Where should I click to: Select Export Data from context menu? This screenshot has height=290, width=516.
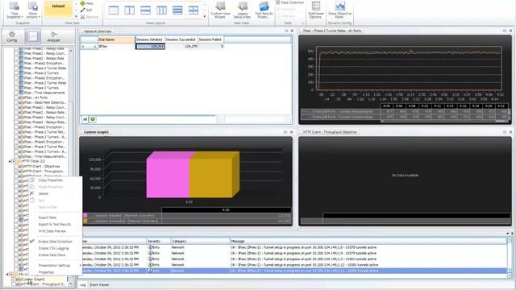[48, 217]
